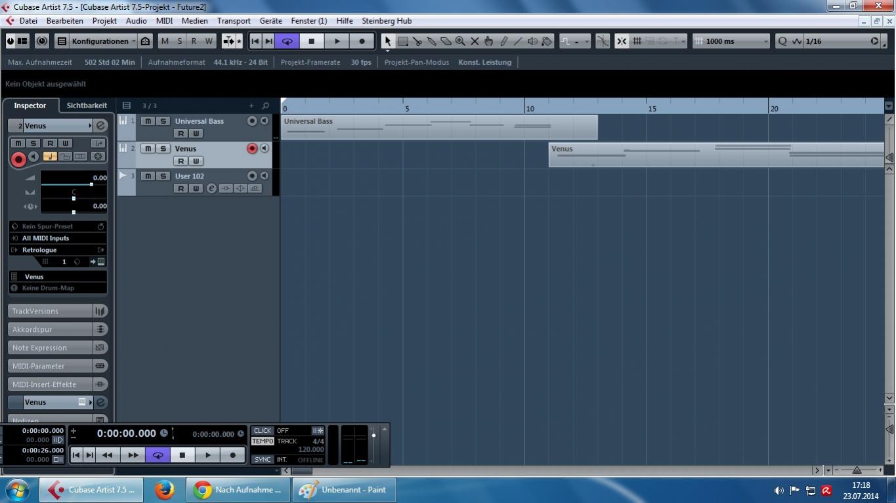The width and height of the screenshot is (896, 503).
Task: Select the Play speaker tool
Action: click(532, 41)
